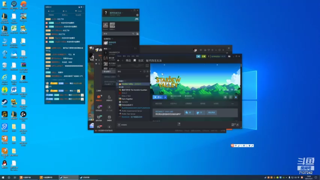320x180 pixels.
Task: Select Rimworld in the library list
Action: pos(133,117)
